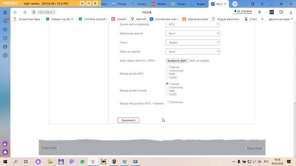This screenshot has width=296, height=166.
Task: Open the browser main menu icon
Action: coord(262,4)
